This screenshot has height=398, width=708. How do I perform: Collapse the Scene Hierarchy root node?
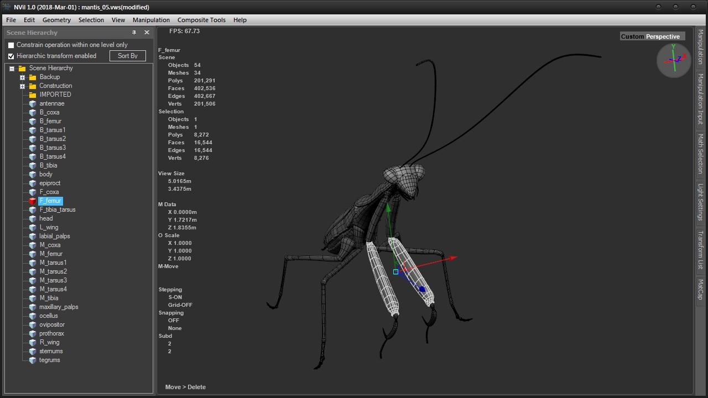(12, 69)
